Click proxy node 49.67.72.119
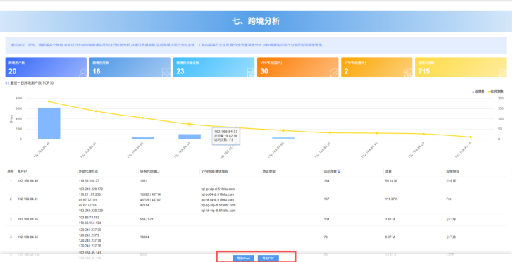The image size is (513, 262). click(88, 200)
